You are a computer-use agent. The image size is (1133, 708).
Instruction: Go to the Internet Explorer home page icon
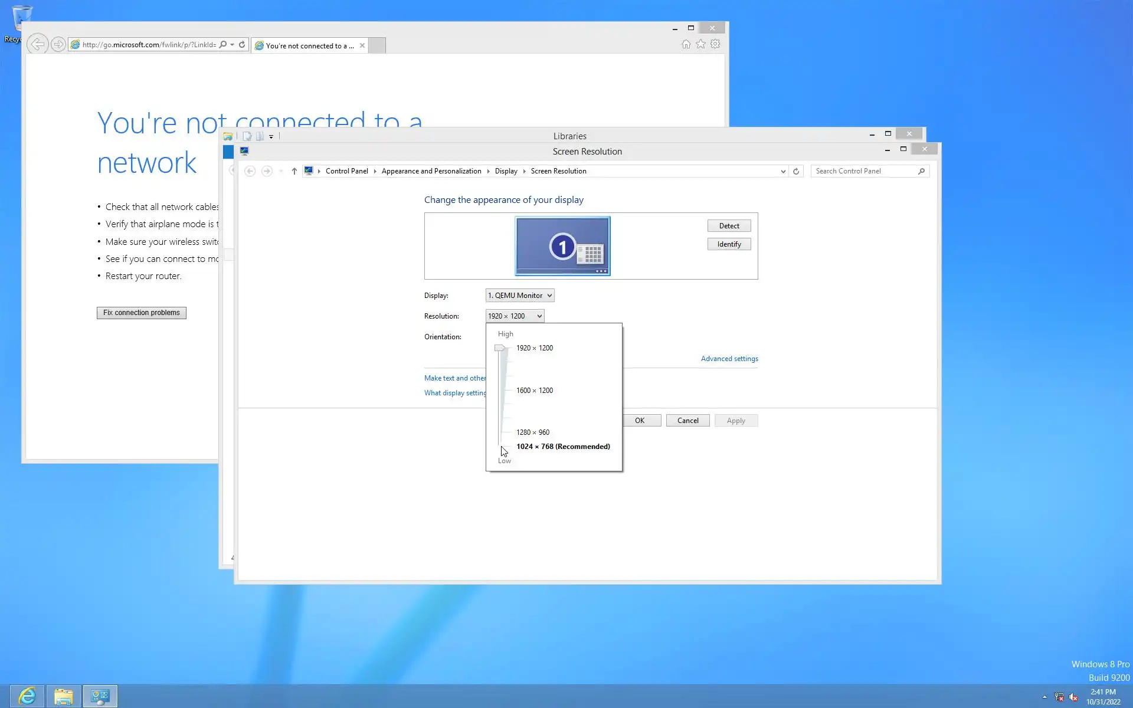(686, 44)
